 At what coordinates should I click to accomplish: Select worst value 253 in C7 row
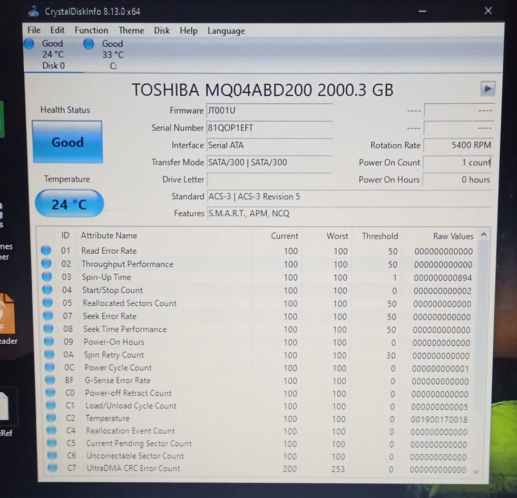[x=338, y=469]
